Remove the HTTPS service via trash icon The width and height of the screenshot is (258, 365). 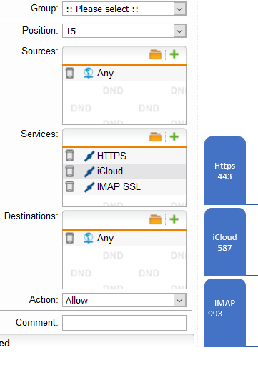(x=70, y=156)
